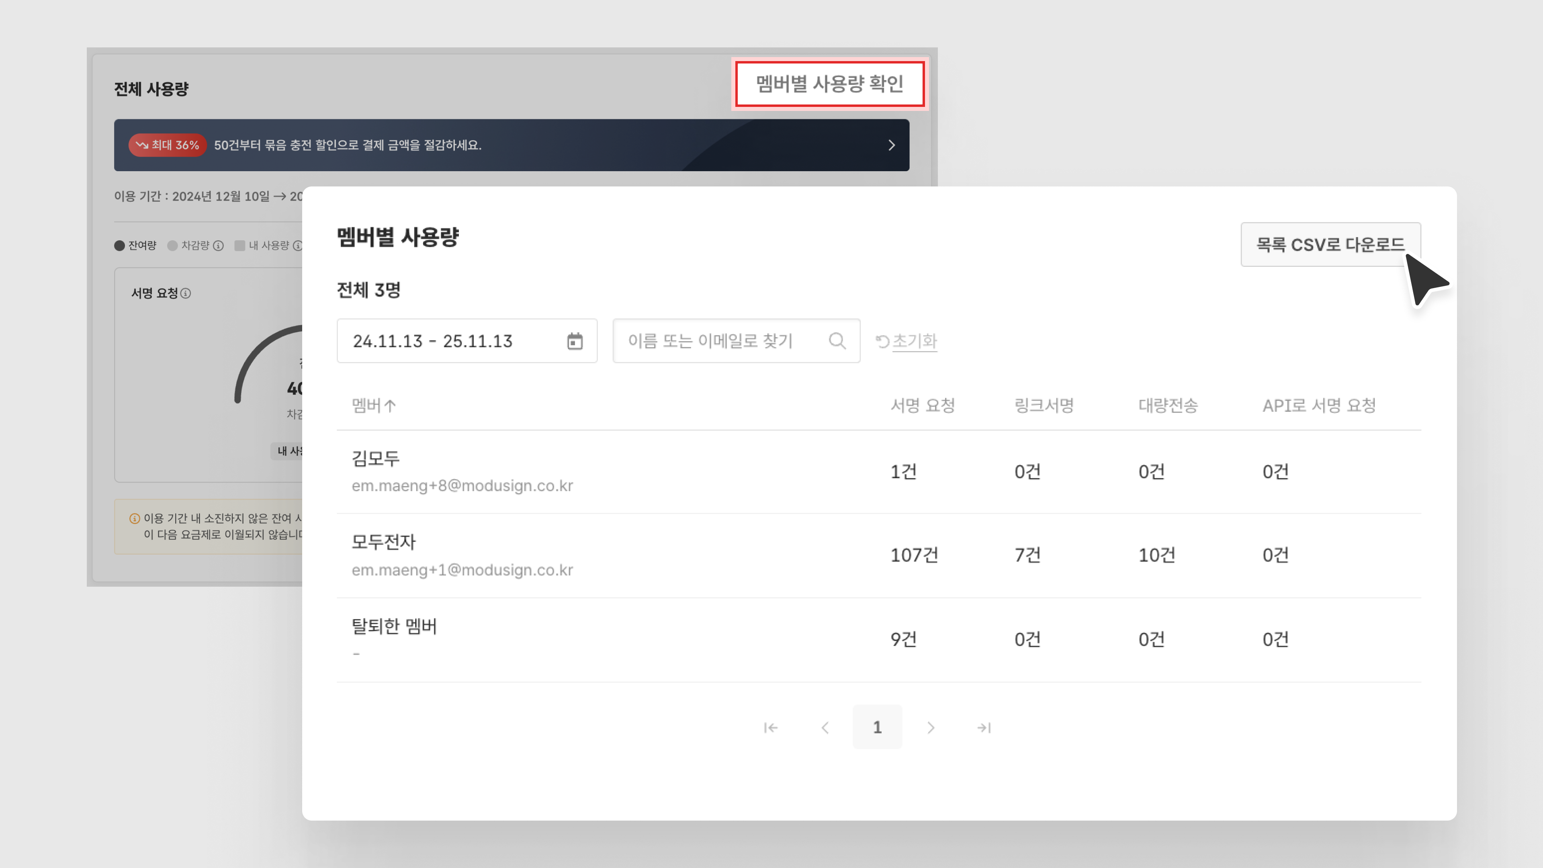
Task: Go to next page arrow
Action: [x=930, y=727]
